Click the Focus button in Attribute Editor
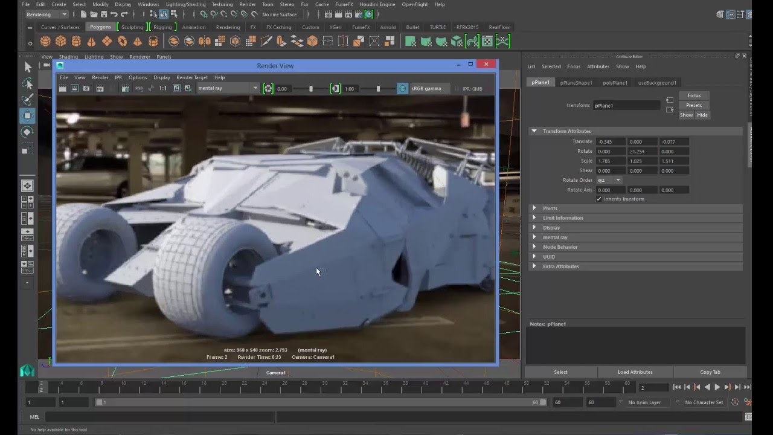773x435 pixels. (x=694, y=95)
